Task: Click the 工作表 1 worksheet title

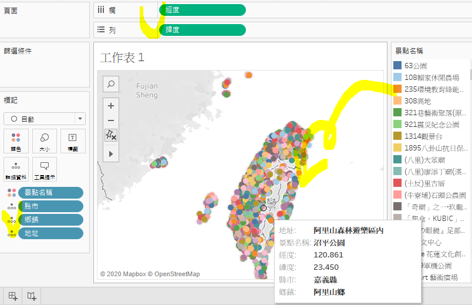Action: click(x=122, y=58)
